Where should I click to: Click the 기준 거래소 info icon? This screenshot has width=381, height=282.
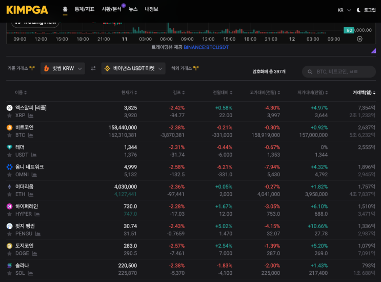(x=32, y=68)
